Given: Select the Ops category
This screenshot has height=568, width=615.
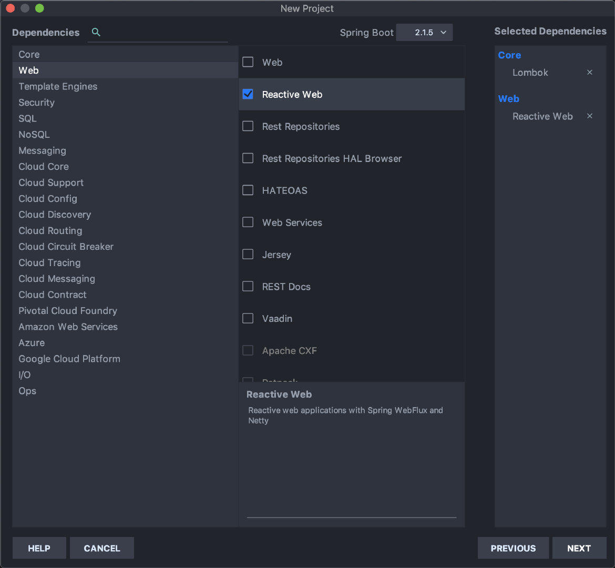Looking at the screenshot, I should coord(125,391).
